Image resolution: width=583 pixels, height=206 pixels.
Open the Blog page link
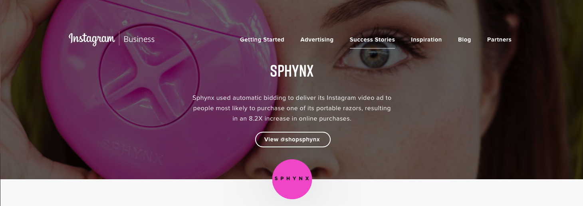pyautogui.click(x=464, y=40)
